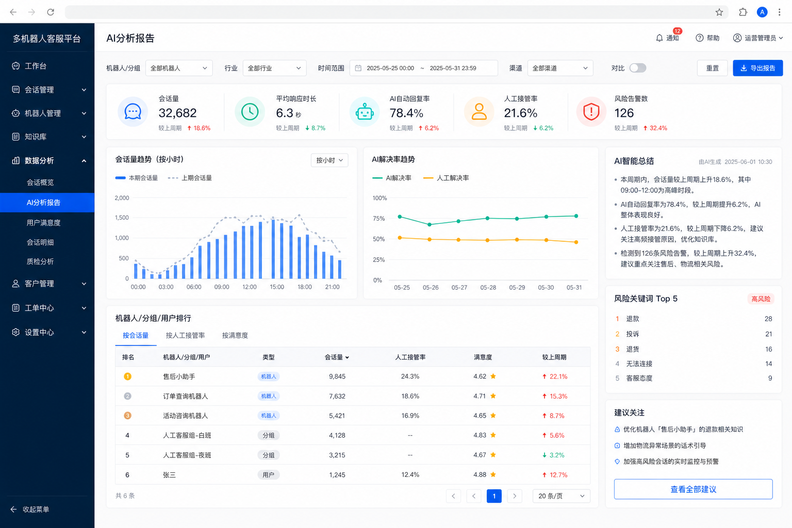The image size is (792, 528).
Task: Open browser profile avatar A
Action: (762, 12)
